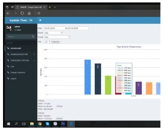Click the Edge icon on the taskbar
165x129 pixels.
click(71, 124)
